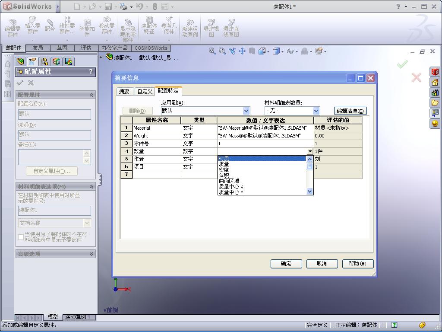Image resolution: width=442 pixels, height=332 pixels.
Task: Switch to the 摘要 tab
Action: tap(124, 91)
